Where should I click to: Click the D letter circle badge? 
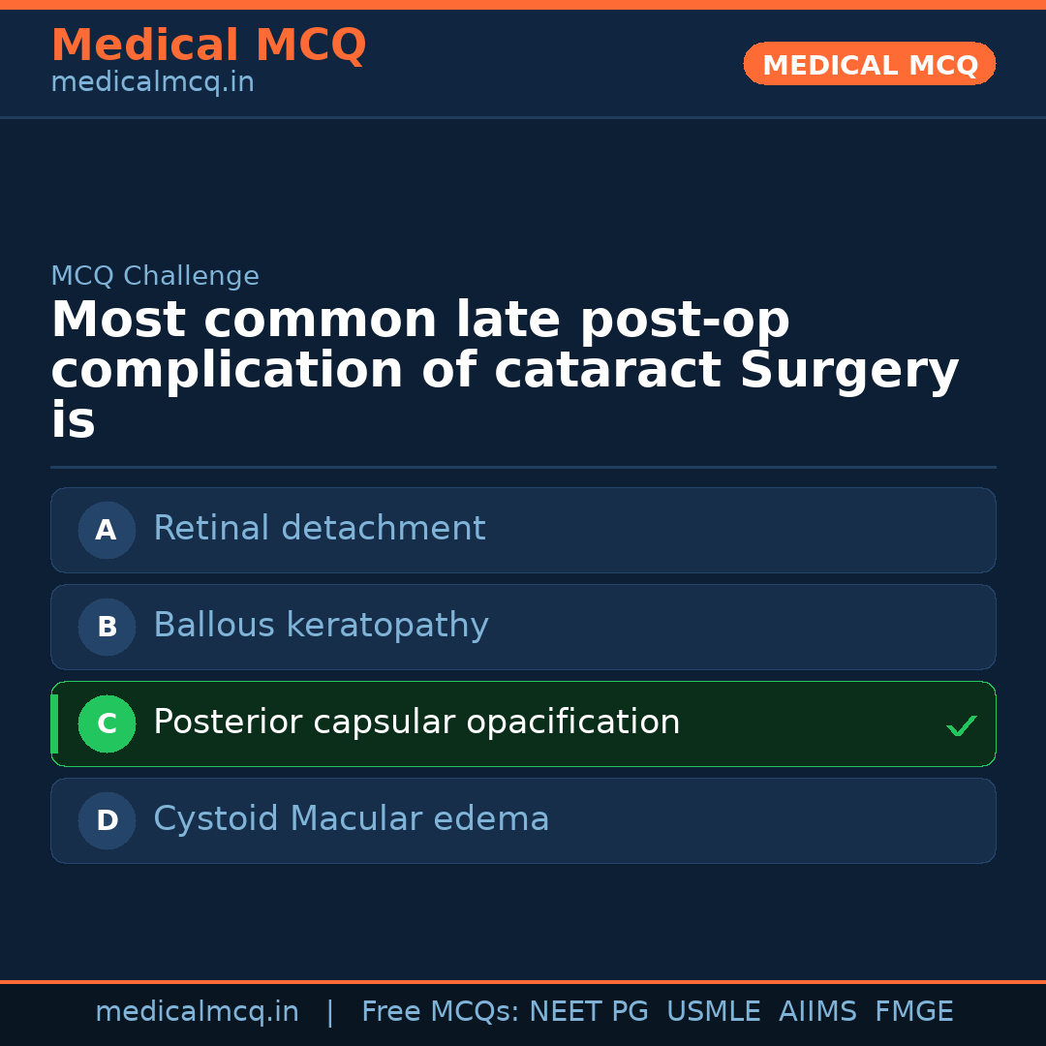pos(107,820)
